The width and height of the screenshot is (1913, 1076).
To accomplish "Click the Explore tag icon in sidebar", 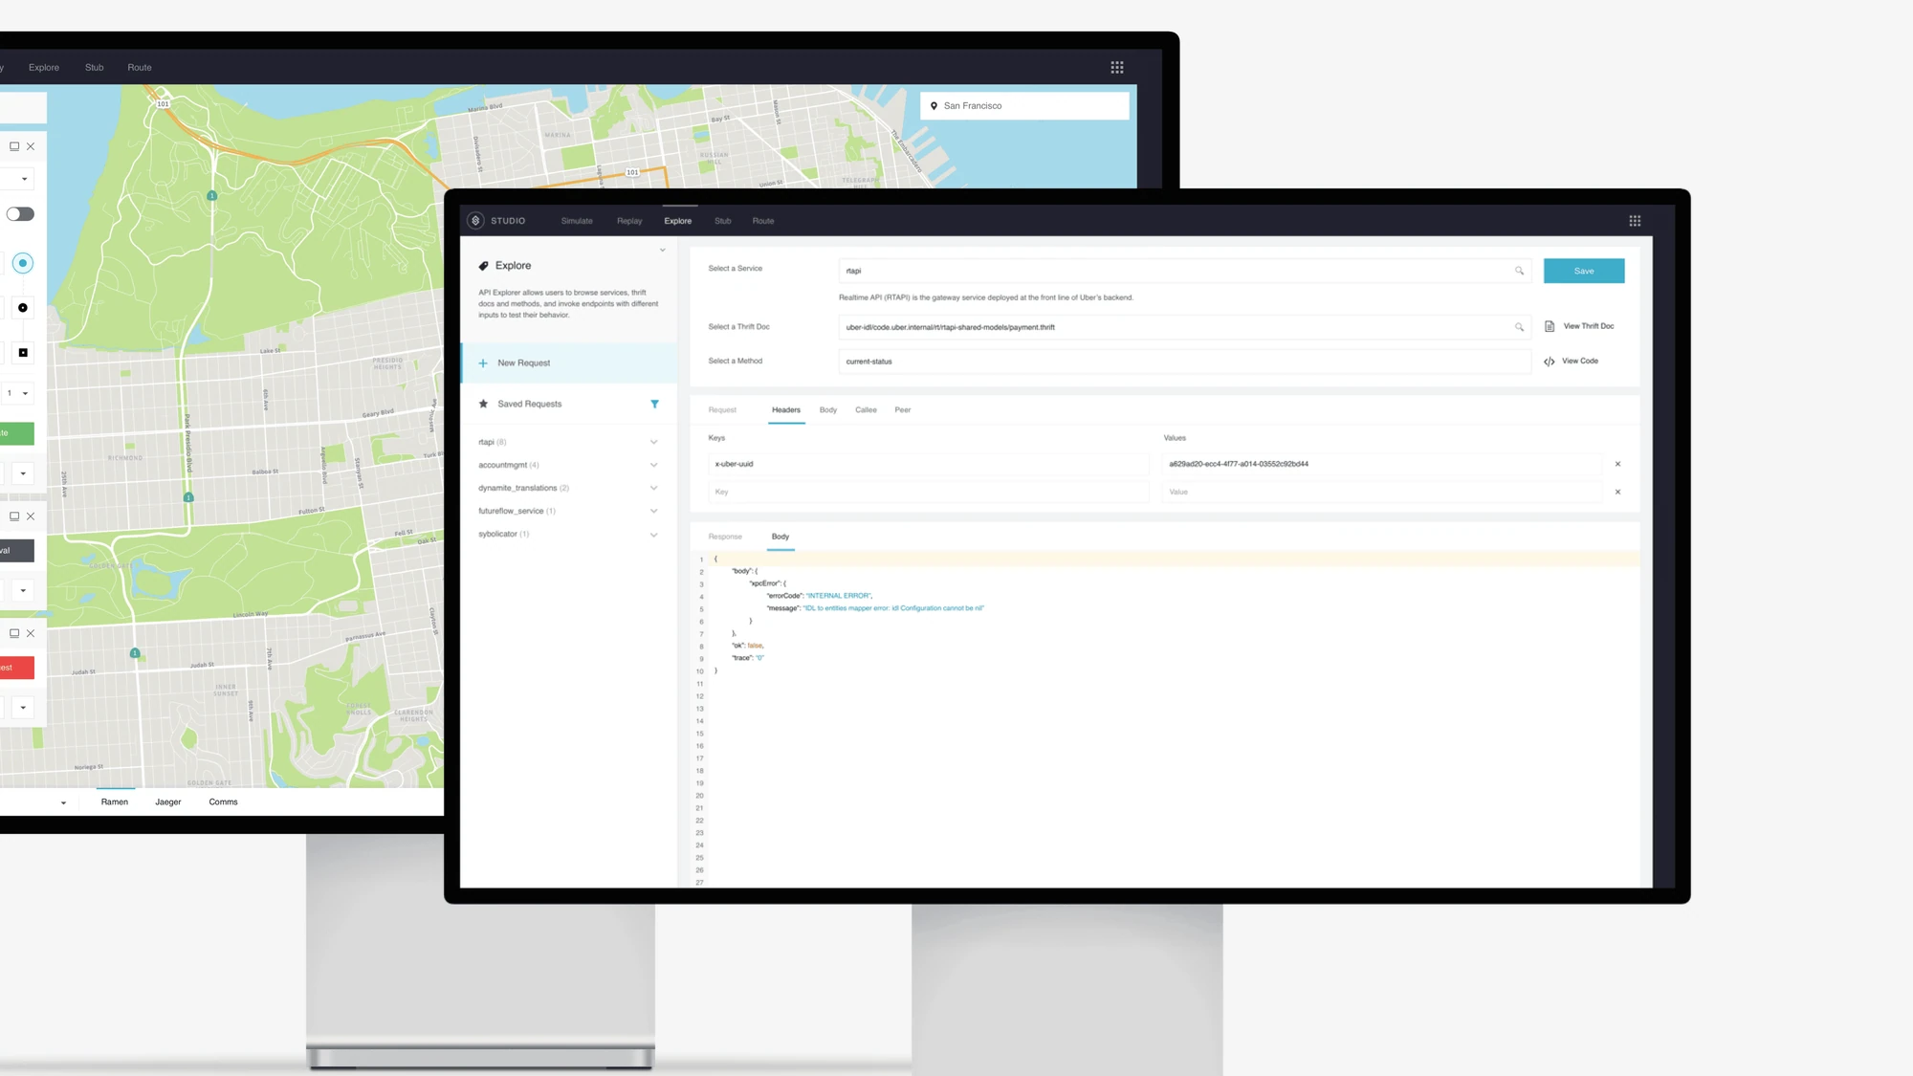I will point(483,266).
